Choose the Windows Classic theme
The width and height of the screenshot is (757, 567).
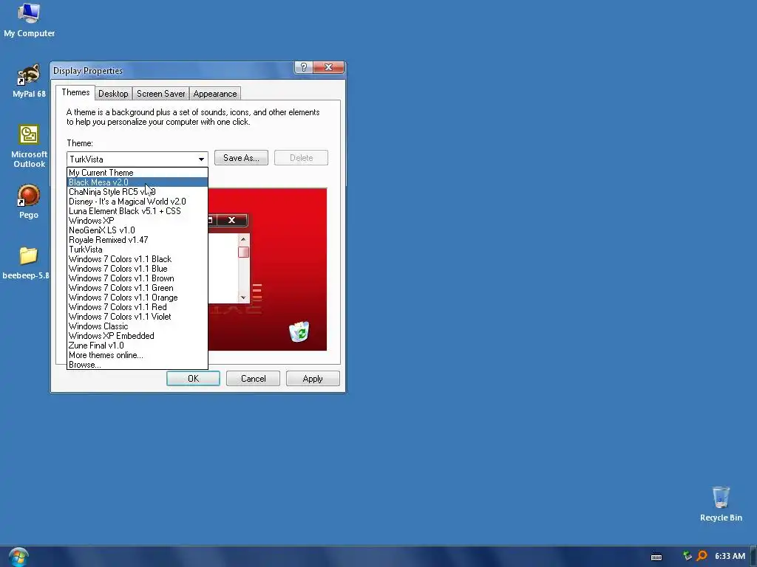pos(137,326)
